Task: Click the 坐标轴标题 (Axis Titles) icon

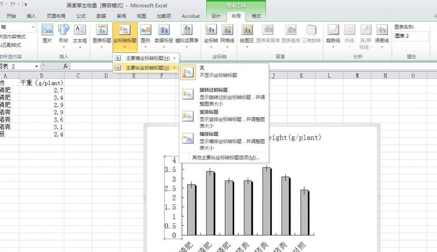Action: [x=125, y=30]
